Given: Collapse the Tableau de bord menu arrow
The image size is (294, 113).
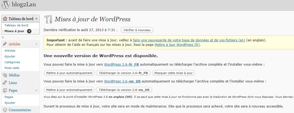Looking at the screenshot, I should [36, 19].
